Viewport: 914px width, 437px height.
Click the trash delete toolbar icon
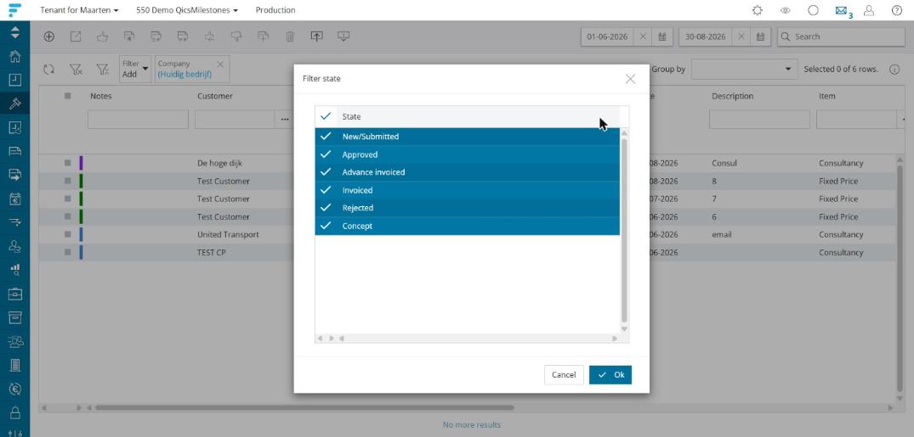(290, 36)
